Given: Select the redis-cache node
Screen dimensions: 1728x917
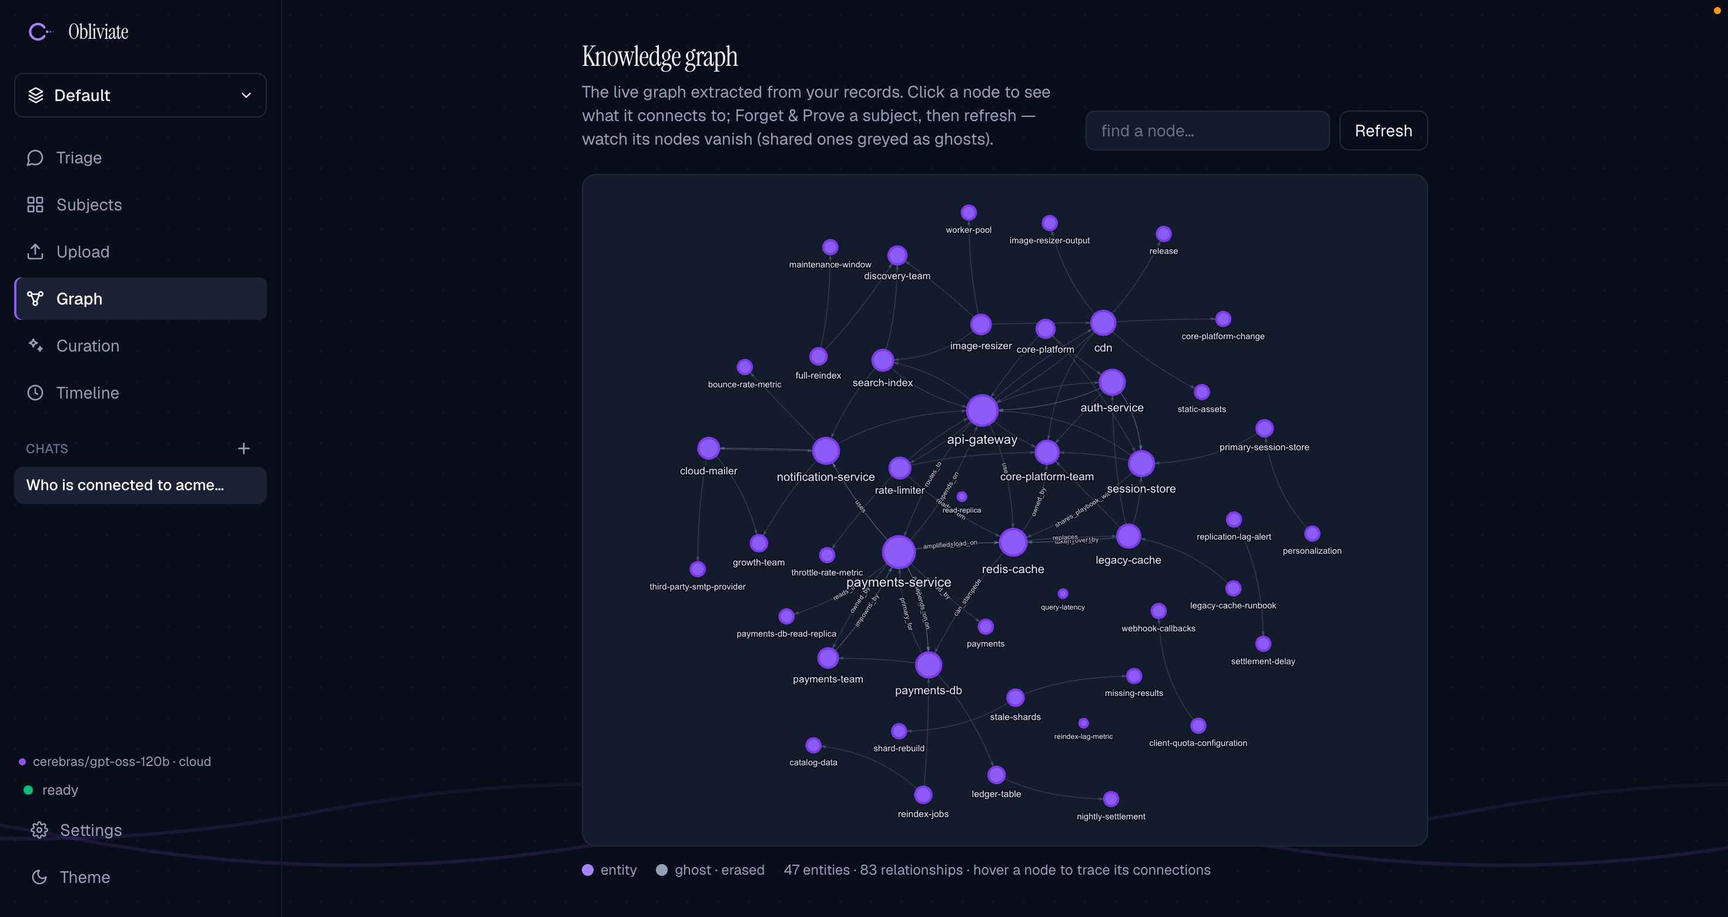Looking at the screenshot, I should (1013, 542).
